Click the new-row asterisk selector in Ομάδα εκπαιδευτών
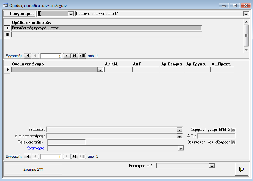The width and height of the screenshot is (253, 181). coord(7,34)
